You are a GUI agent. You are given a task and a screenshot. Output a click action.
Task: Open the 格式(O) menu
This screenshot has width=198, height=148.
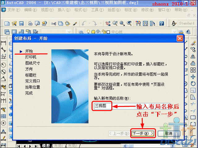(x=80, y=10)
